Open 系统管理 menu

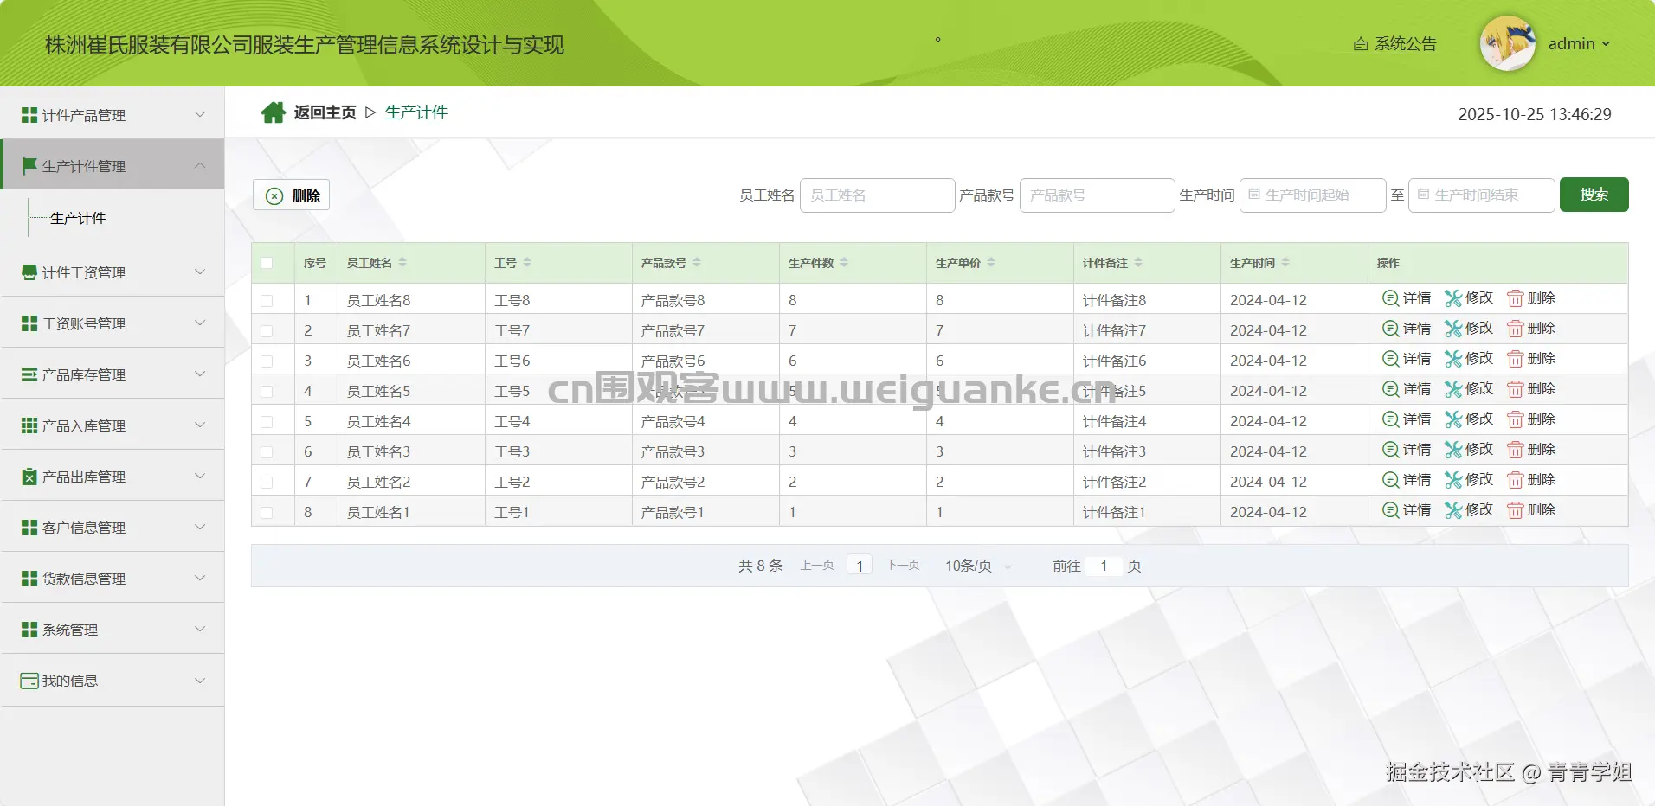pyautogui.click(x=113, y=630)
